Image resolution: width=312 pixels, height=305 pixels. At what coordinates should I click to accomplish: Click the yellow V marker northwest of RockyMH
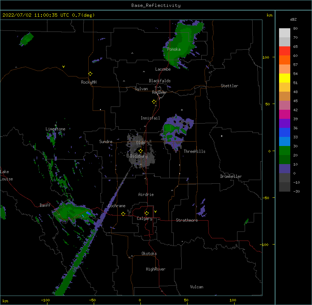click(x=63, y=67)
